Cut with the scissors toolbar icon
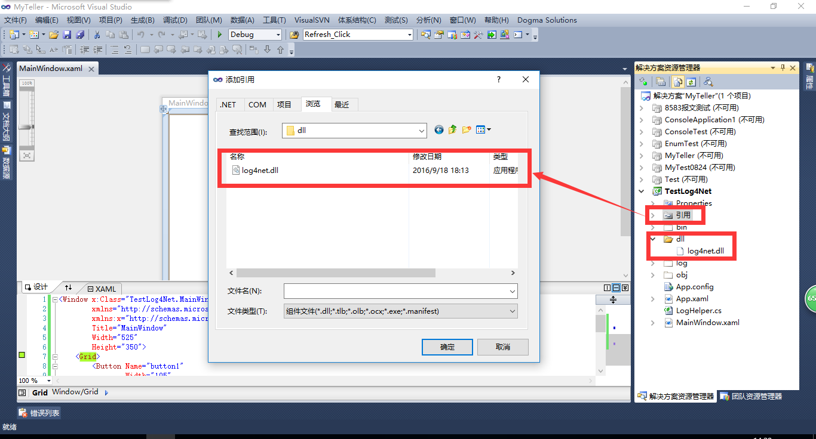The image size is (816, 439). [97, 35]
